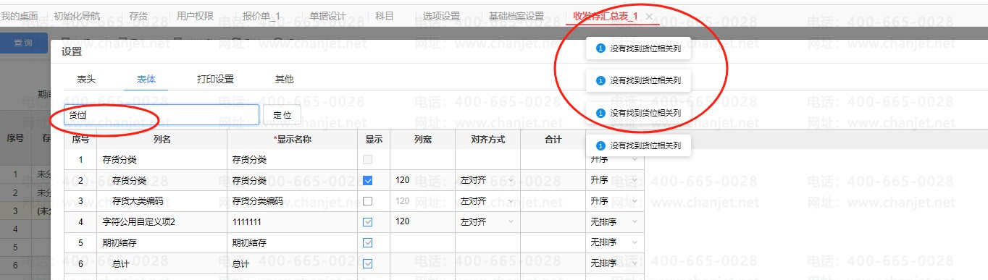This screenshot has height=280, width=988.
Task: Open 无排序 dropdown for 总计 row
Action: pos(614,264)
